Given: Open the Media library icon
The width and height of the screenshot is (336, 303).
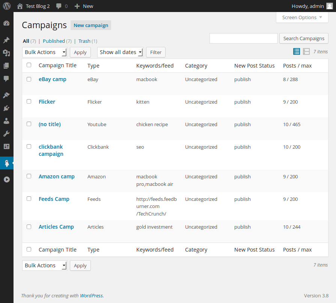Looking at the screenshot, I should coord(6,53).
